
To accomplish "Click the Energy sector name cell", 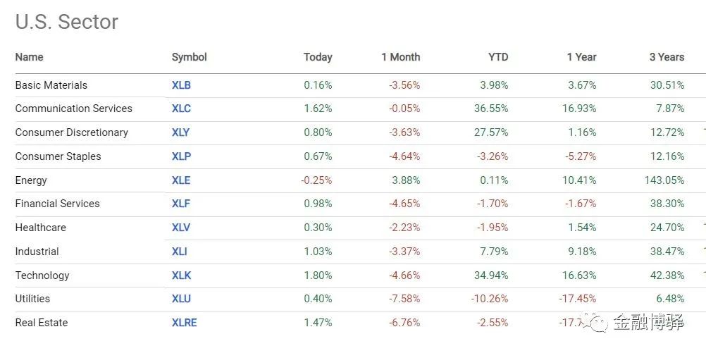I will [x=31, y=180].
